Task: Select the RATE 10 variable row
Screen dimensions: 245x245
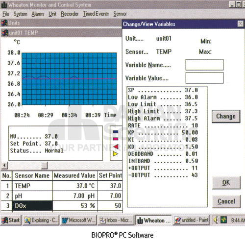Action: pos(163,125)
